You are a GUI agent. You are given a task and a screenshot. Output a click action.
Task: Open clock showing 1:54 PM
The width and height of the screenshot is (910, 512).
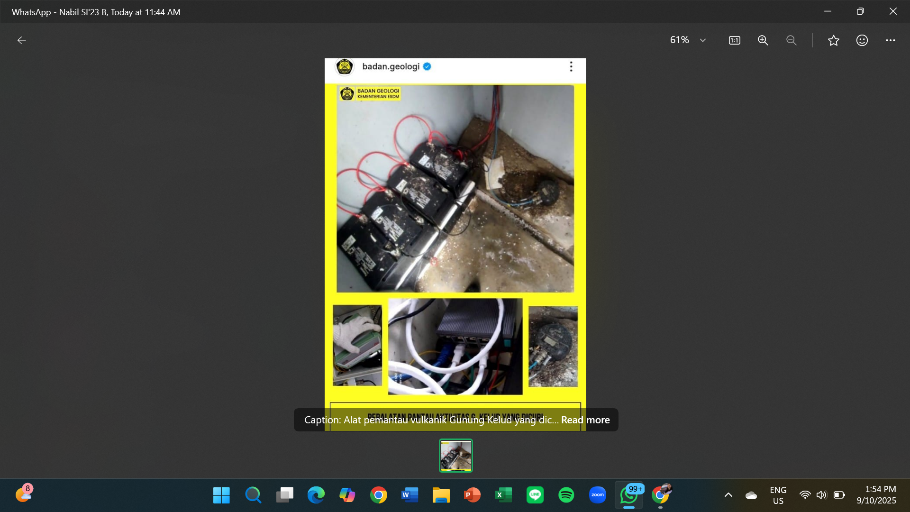[x=876, y=495]
